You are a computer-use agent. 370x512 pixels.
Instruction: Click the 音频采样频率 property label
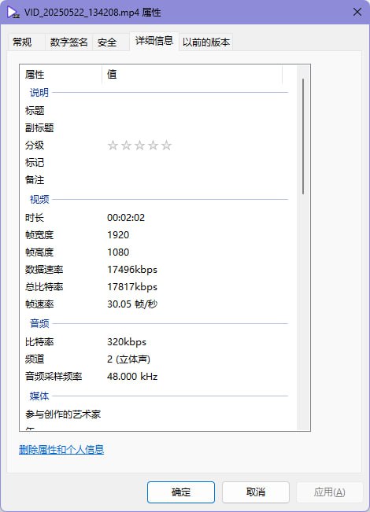54,377
